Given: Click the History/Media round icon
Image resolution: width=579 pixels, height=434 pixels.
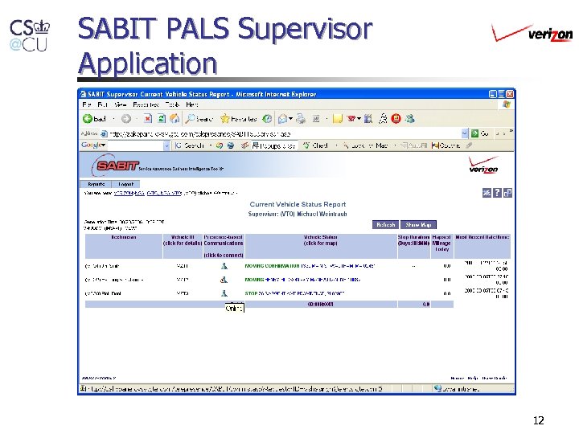Looking at the screenshot, I should pyautogui.click(x=267, y=119).
